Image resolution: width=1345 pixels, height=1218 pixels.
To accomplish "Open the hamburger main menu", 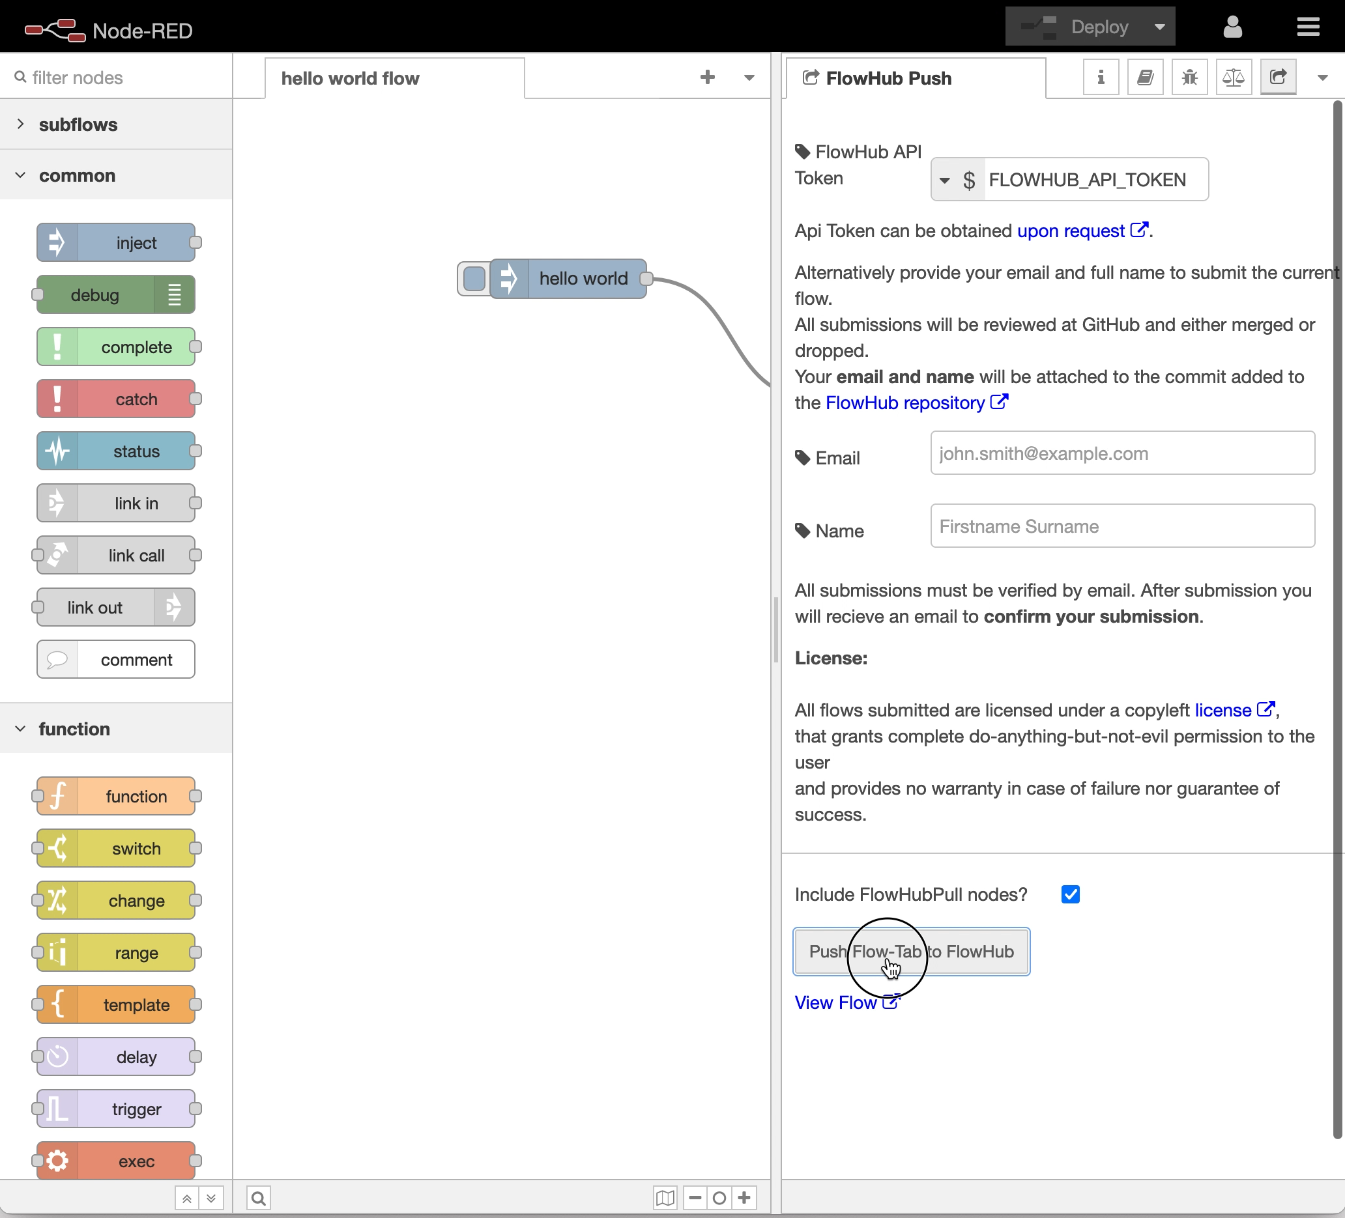I will click(x=1308, y=27).
